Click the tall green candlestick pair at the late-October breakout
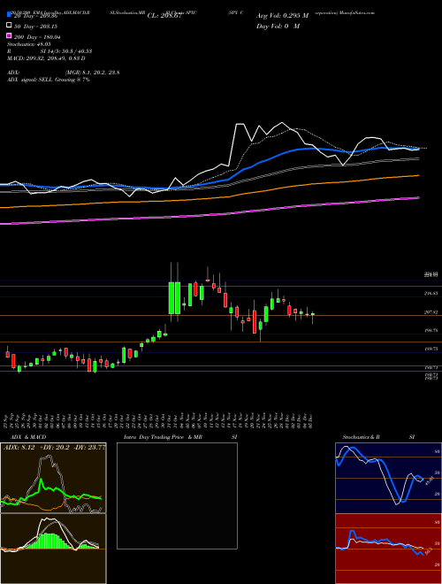The width and height of the screenshot is (442, 584). point(174,298)
